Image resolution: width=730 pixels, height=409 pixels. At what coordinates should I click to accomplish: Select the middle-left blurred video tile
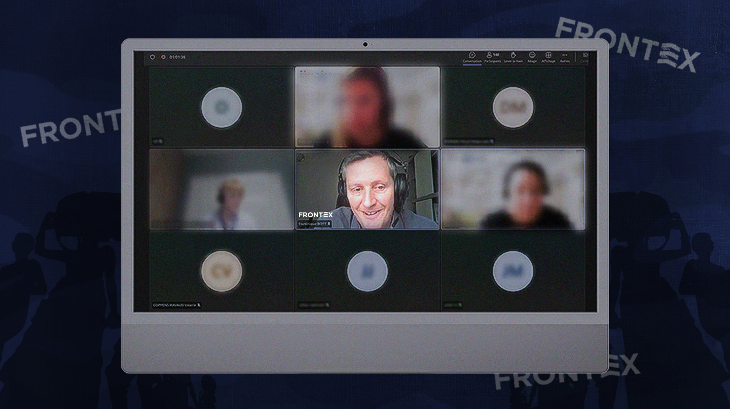221,189
